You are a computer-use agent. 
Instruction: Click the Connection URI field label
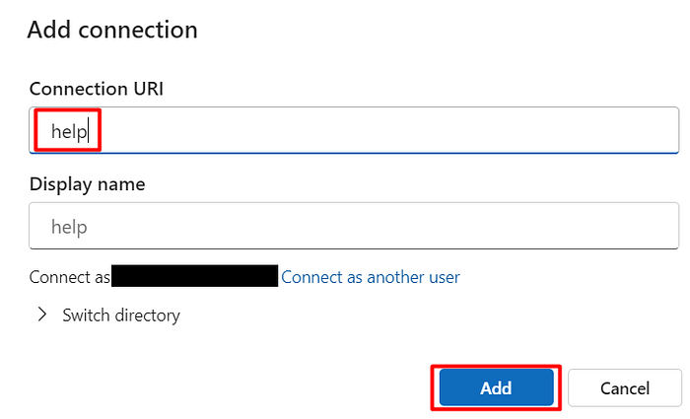pyautogui.click(x=96, y=89)
